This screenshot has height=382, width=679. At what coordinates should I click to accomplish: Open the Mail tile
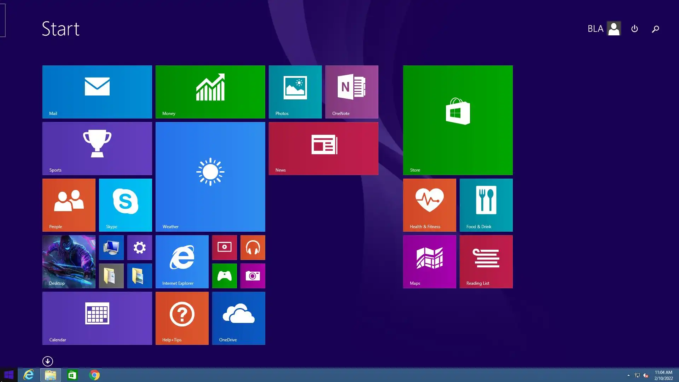click(97, 92)
